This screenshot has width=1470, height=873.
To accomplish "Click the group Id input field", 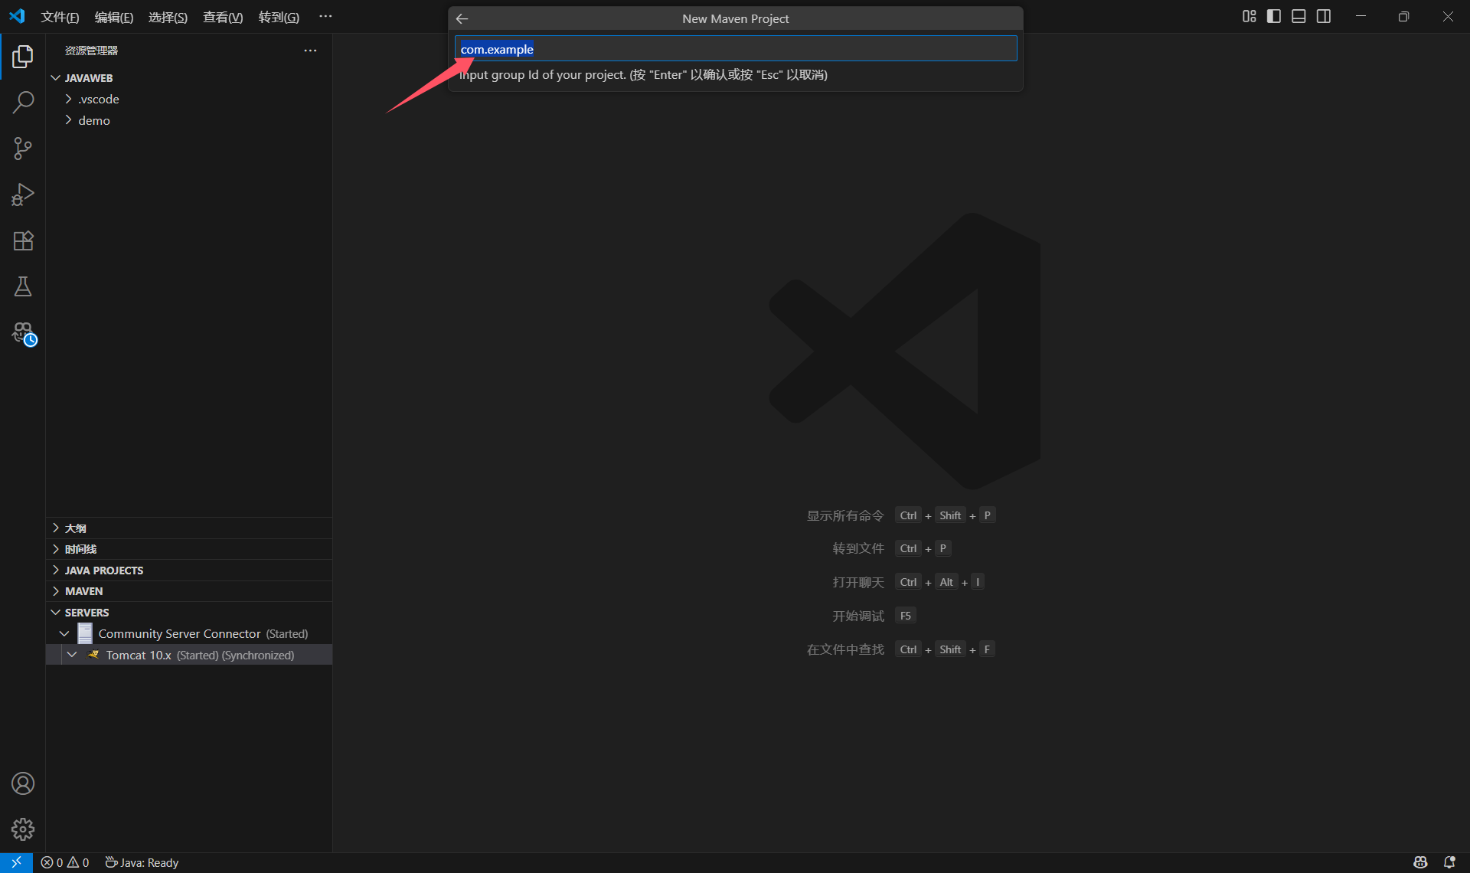I will pyautogui.click(x=735, y=49).
